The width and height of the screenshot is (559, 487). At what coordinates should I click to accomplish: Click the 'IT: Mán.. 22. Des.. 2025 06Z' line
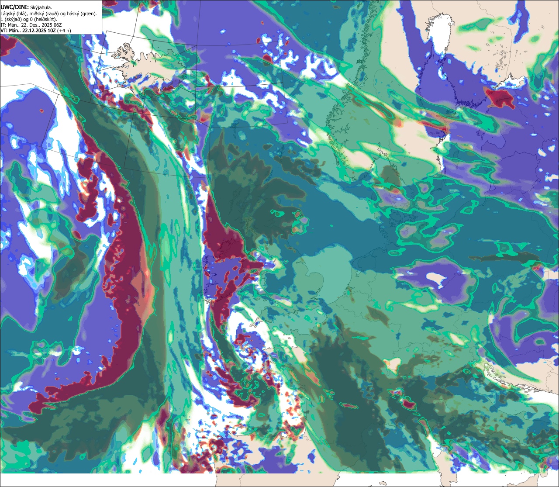point(31,25)
